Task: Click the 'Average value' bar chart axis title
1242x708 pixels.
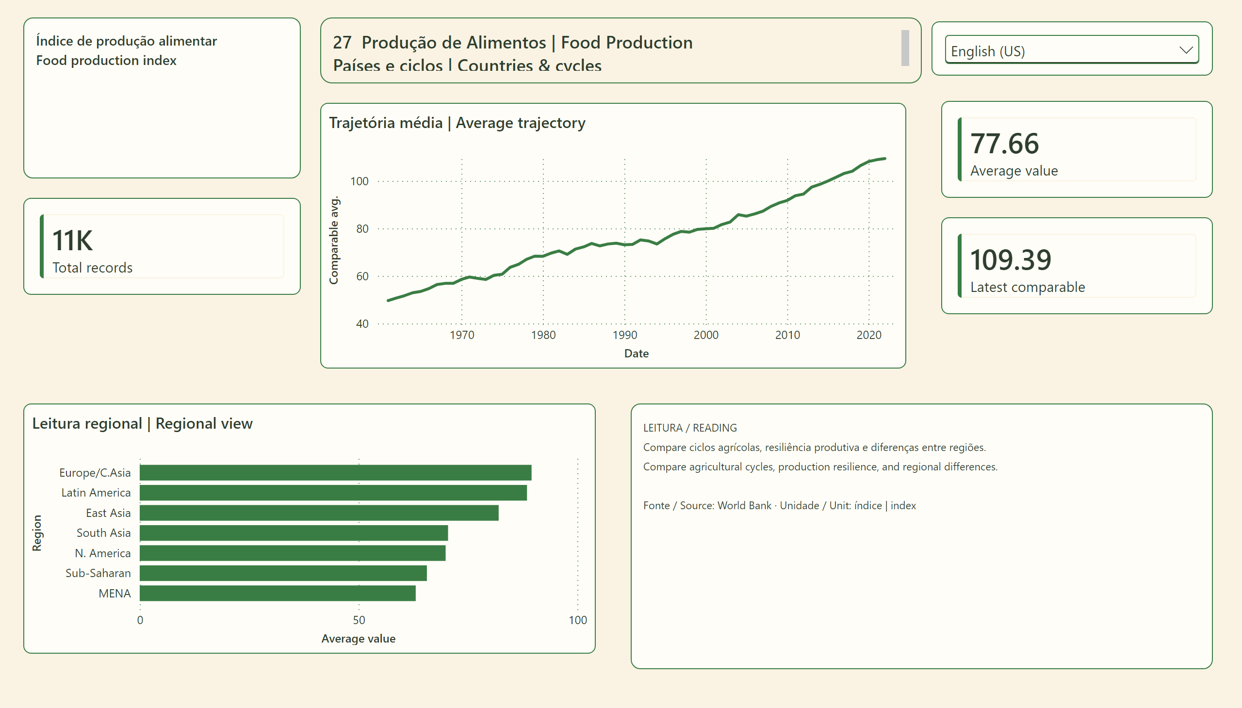Action: [359, 639]
